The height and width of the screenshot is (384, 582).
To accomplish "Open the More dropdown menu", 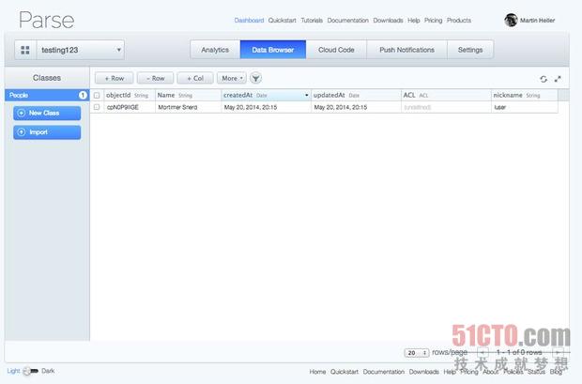I will point(232,78).
